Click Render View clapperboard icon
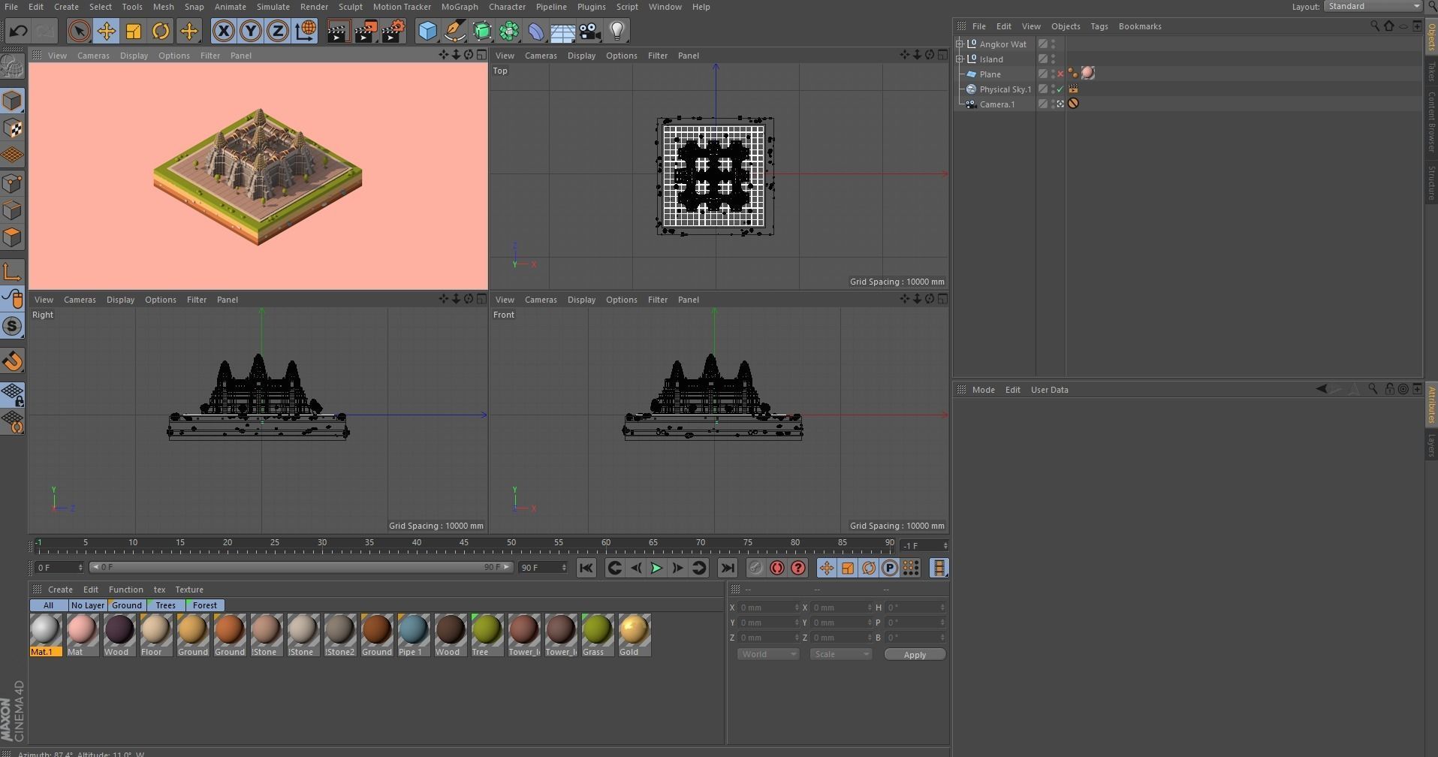Screen dimensions: 1438x757 [338, 31]
